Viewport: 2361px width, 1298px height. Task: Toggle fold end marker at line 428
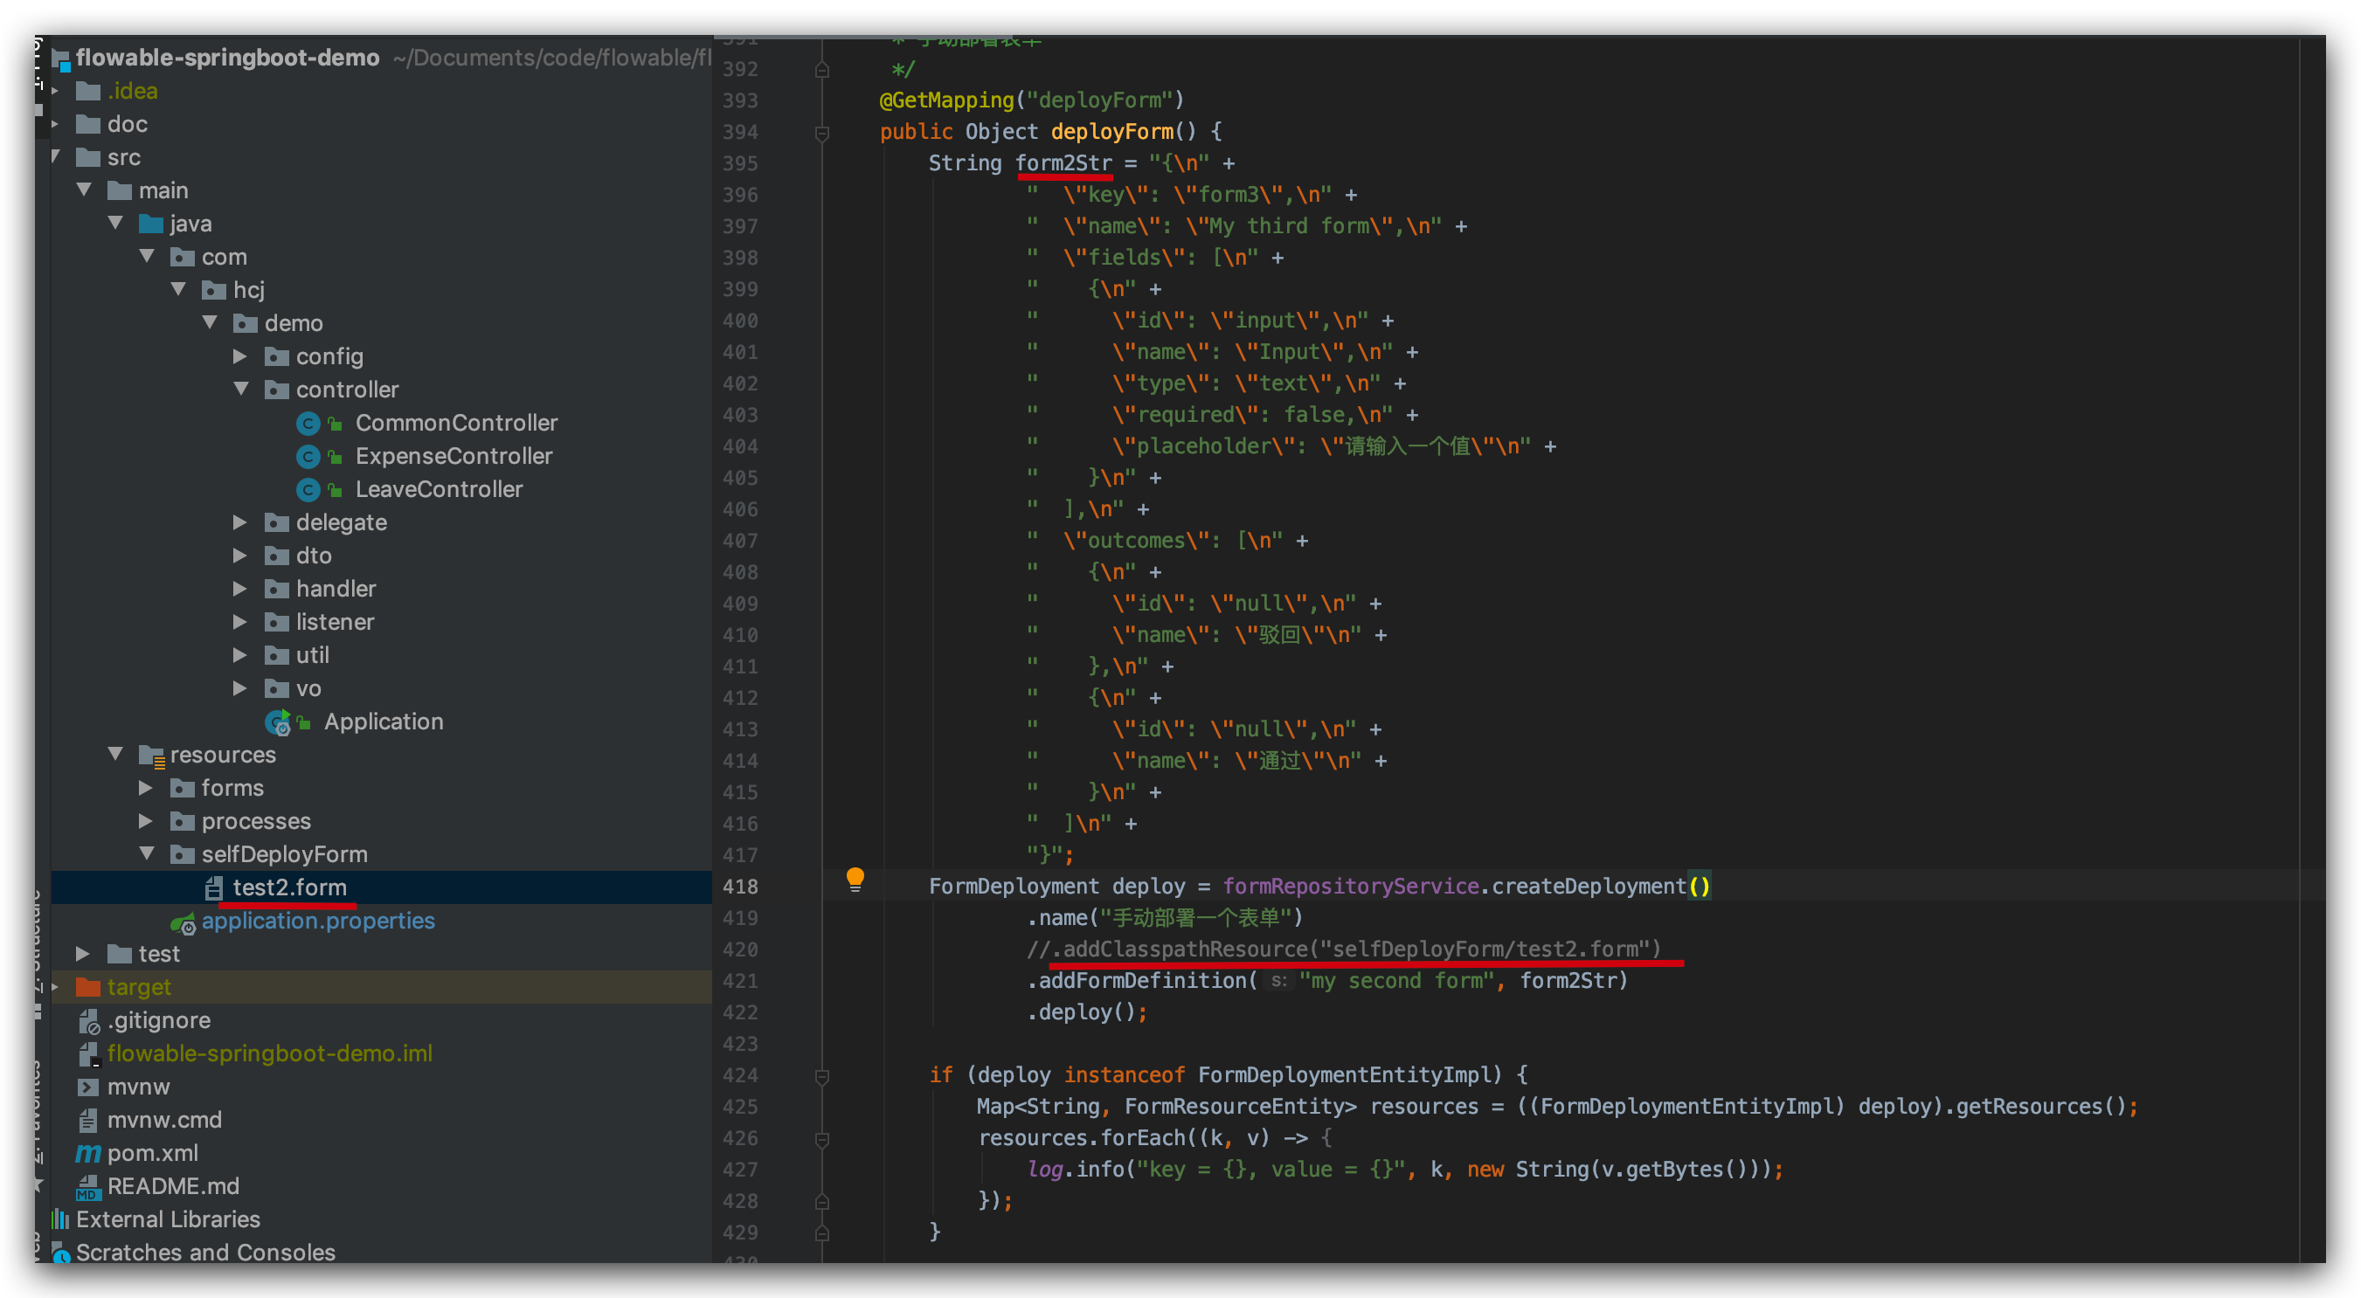click(822, 1202)
